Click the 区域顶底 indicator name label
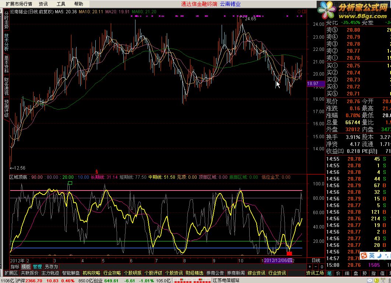 click(18, 177)
